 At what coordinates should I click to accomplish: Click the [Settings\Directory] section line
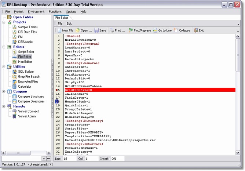(84, 121)
